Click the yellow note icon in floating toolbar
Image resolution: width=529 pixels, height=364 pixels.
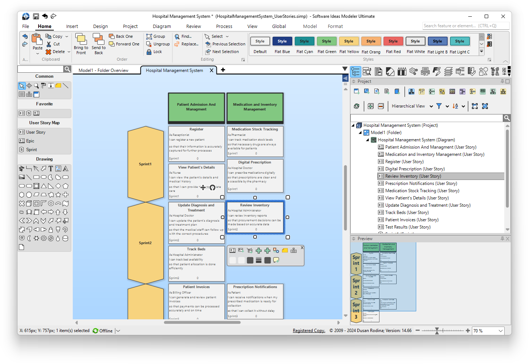(285, 250)
